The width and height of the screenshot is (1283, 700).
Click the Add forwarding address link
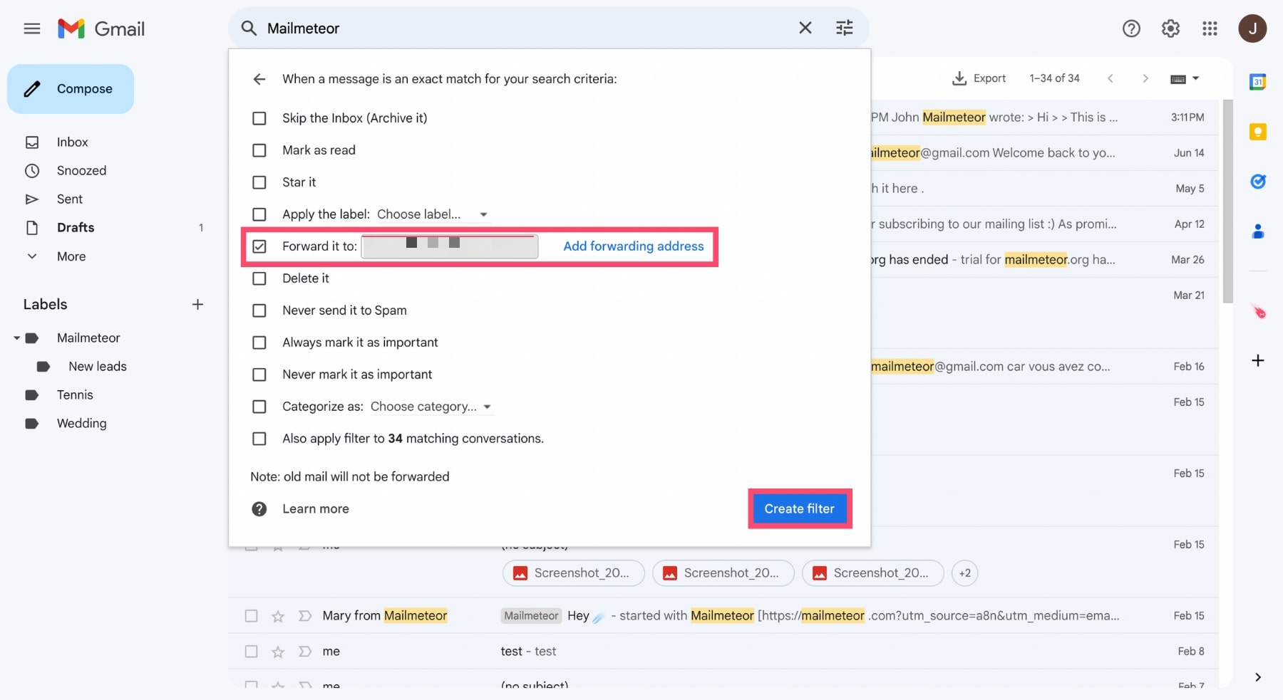[633, 246]
